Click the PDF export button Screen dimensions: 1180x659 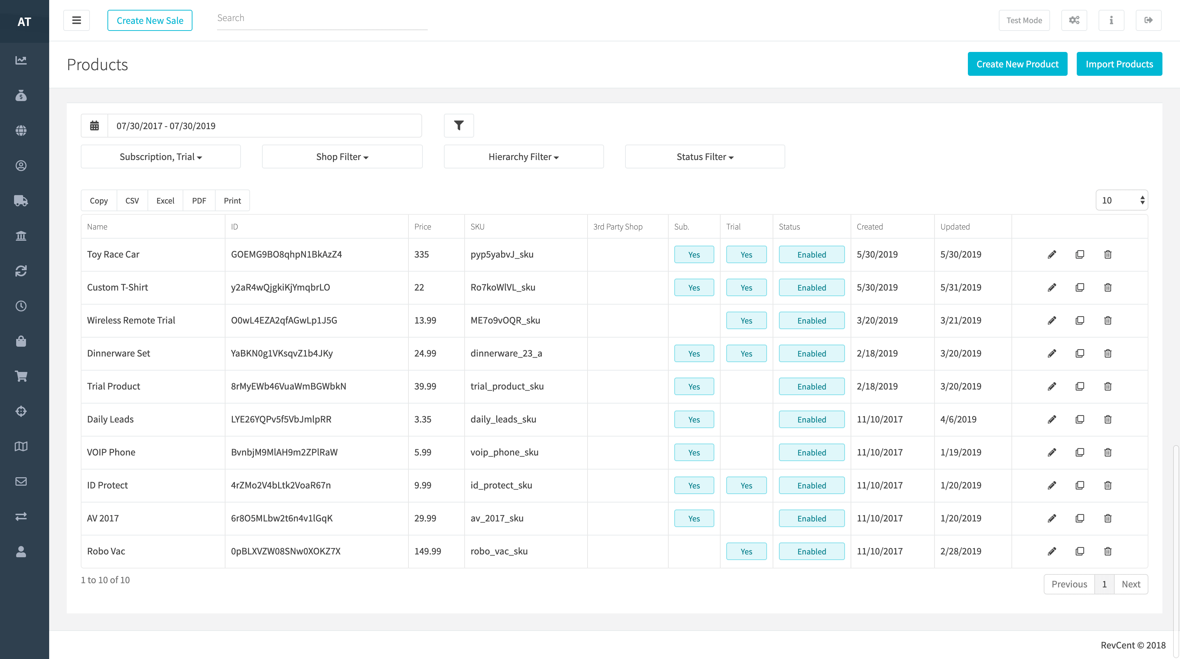click(x=199, y=200)
